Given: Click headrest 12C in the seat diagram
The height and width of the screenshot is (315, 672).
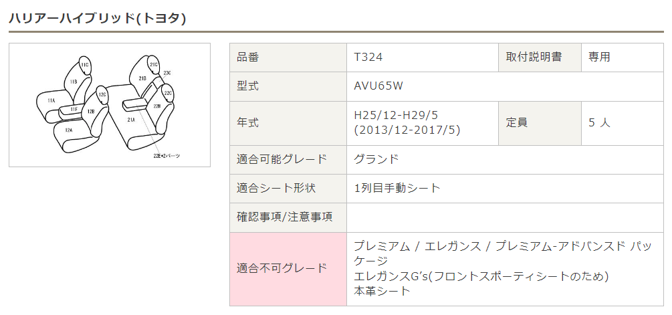Looking at the screenshot, I should (102, 95).
